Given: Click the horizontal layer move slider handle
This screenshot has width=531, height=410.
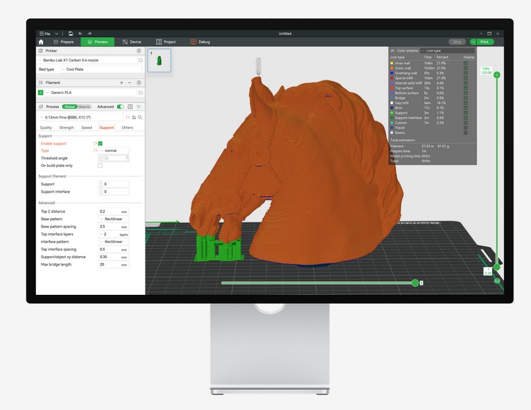Looking at the screenshot, I should tap(415, 283).
